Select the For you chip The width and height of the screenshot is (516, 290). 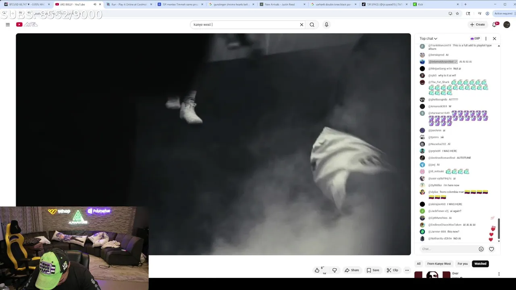point(462,264)
